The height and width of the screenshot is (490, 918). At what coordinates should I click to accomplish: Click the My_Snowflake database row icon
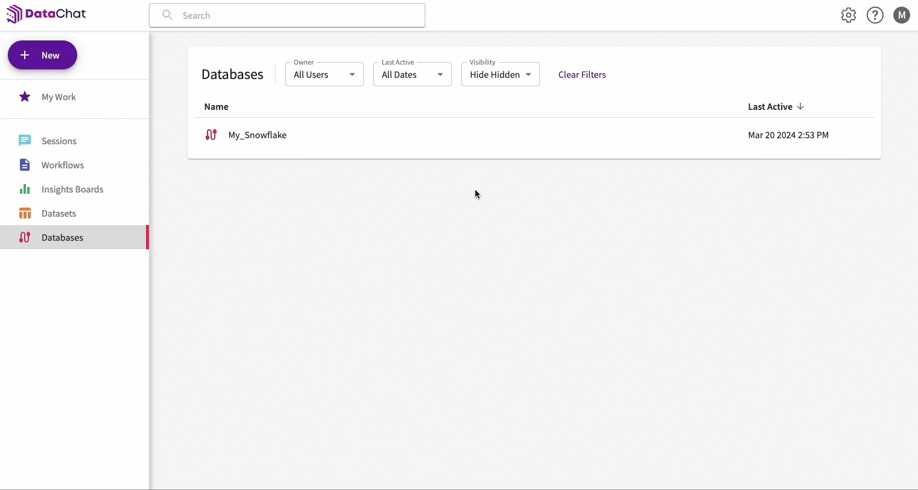(x=211, y=135)
